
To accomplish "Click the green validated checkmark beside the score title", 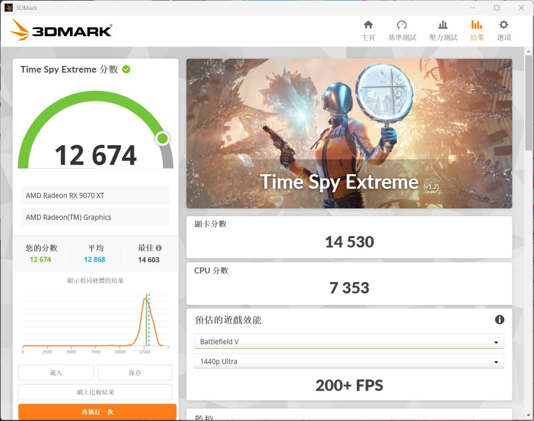I will (126, 69).
